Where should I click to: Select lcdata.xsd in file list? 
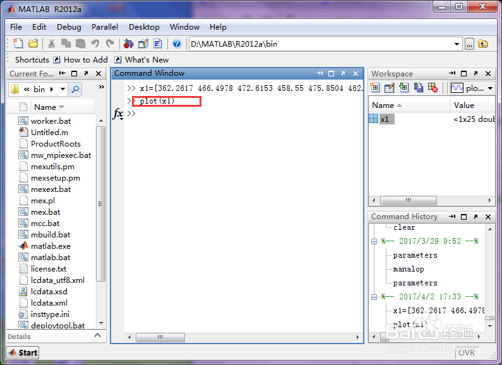tap(49, 291)
